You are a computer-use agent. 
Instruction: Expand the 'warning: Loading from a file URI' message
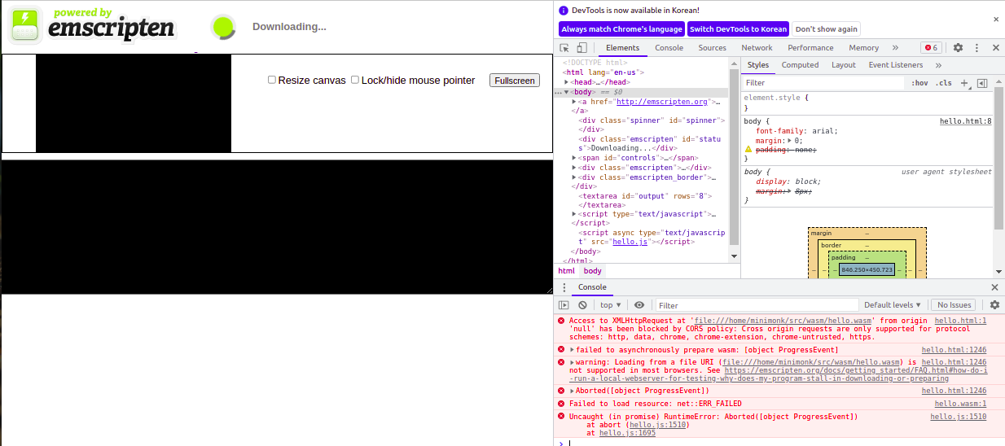click(572, 362)
